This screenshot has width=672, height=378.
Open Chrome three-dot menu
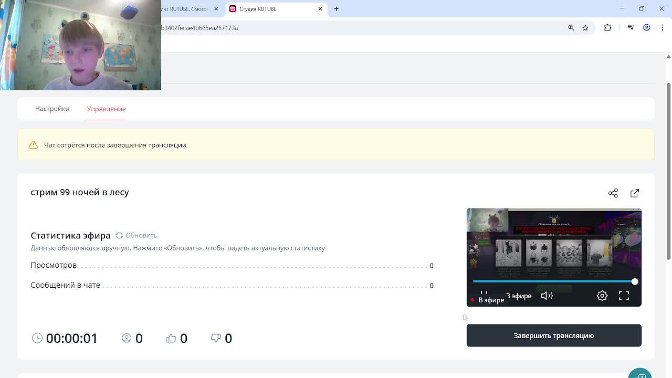click(663, 28)
